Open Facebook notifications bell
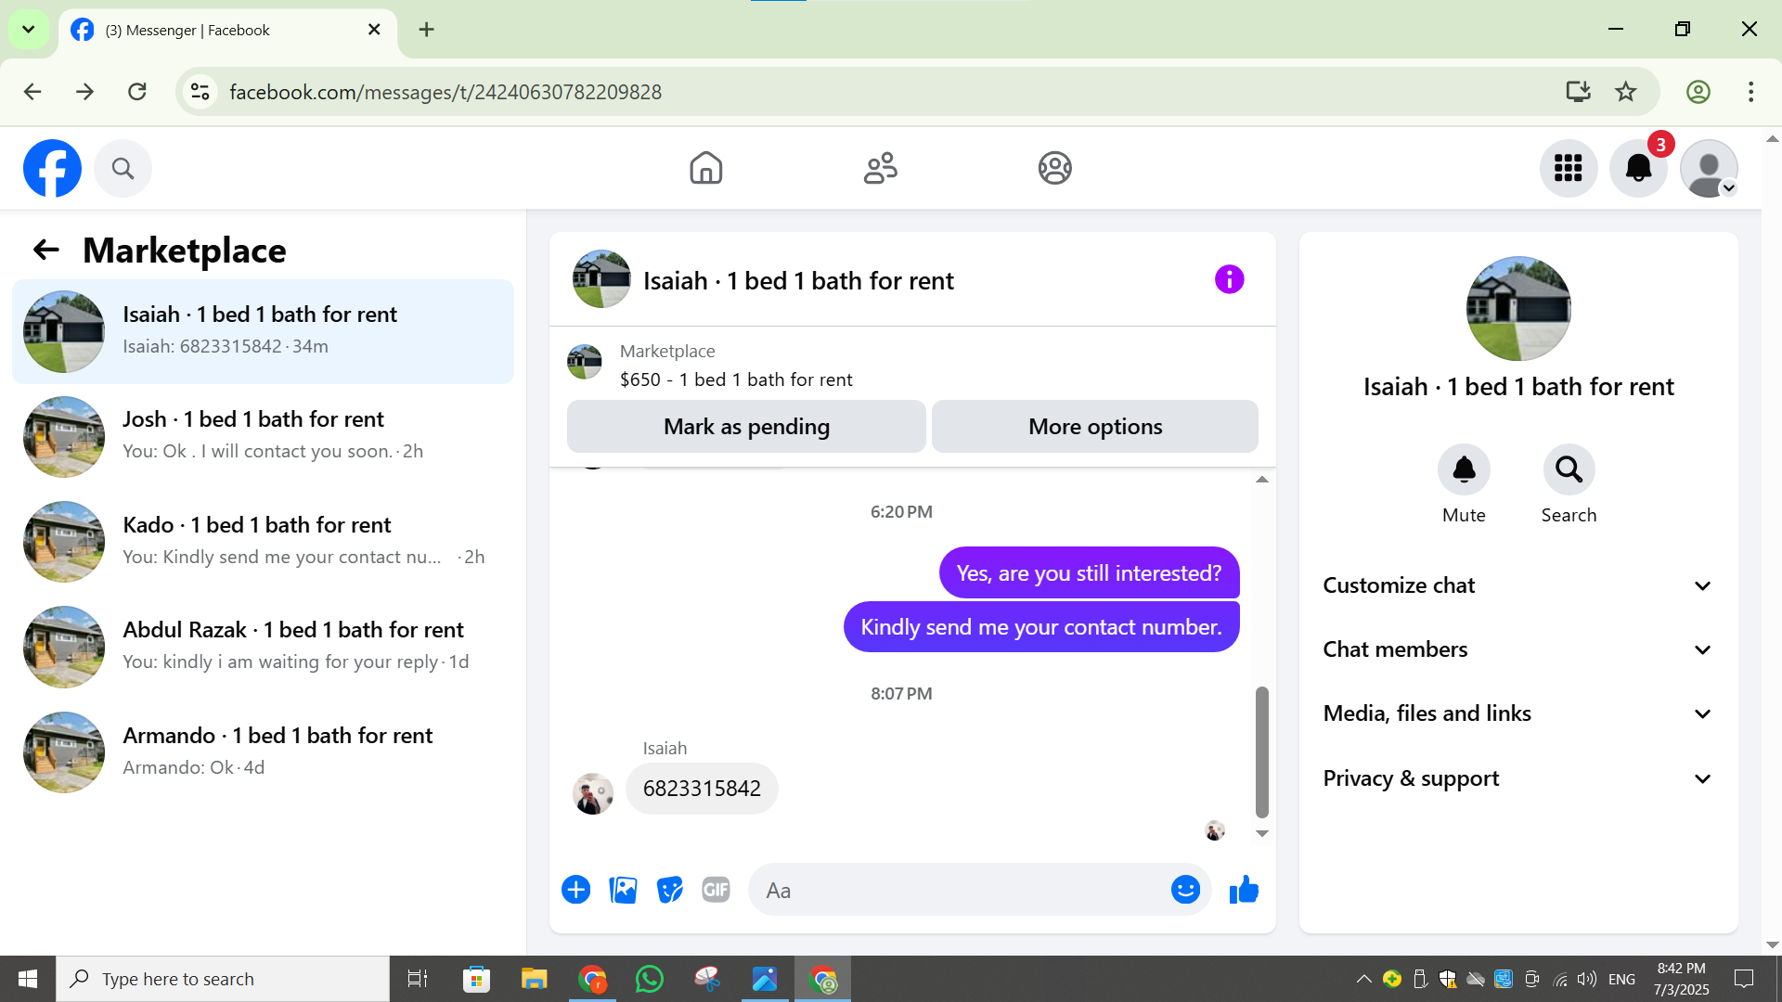Screen dimensions: 1782x1002 1638,168
